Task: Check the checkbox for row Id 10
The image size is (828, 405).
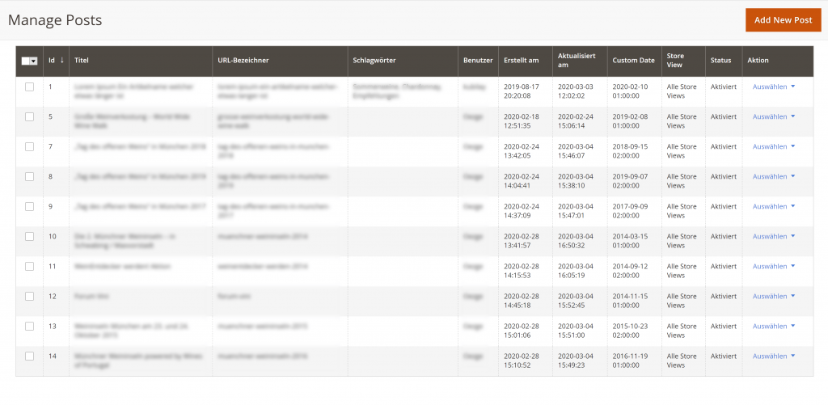Action: [x=30, y=237]
